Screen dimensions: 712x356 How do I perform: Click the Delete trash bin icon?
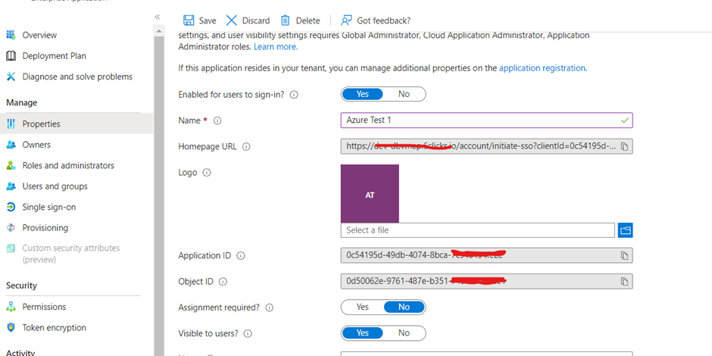coord(285,20)
